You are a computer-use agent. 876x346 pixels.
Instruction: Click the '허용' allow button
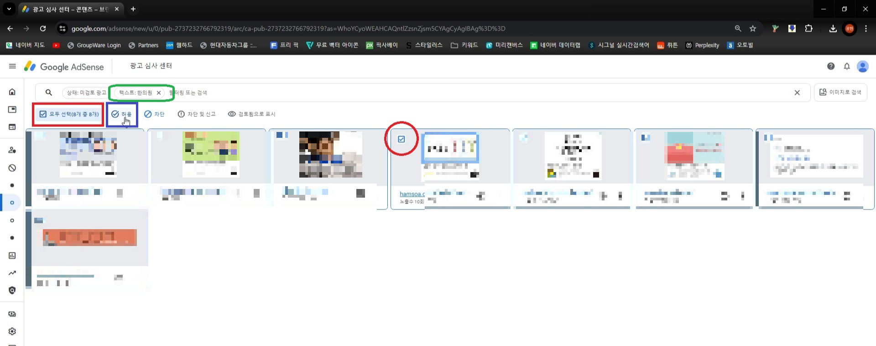click(122, 114)
